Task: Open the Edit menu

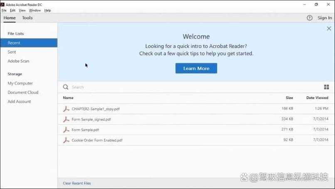Action: pyautogui.click(x=12, y=10)
